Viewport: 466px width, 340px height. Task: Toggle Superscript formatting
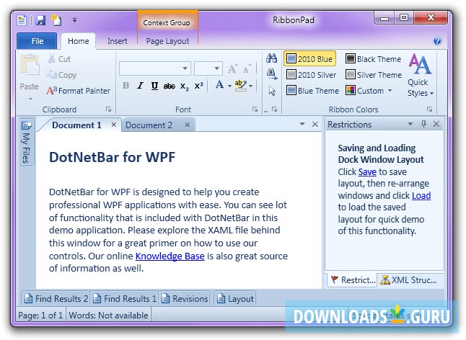pyautogui.click(x=198, y=86)
